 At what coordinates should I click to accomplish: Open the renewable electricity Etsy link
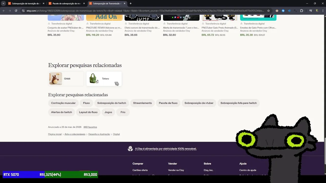[x=166, y=149]
